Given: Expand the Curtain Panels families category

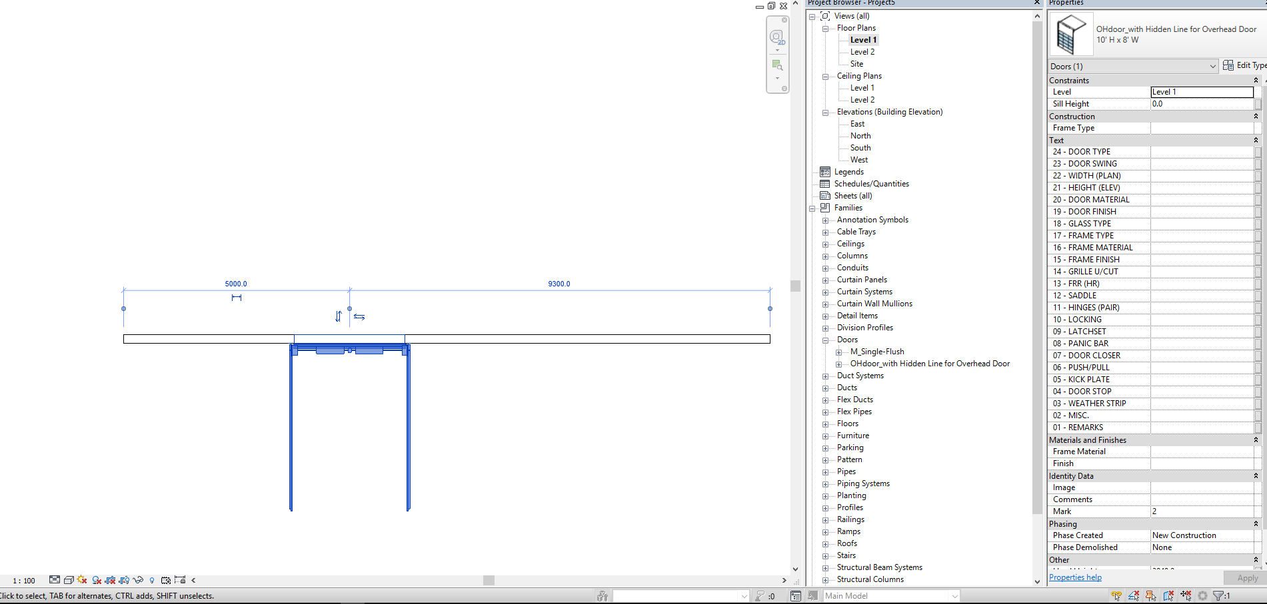Looking at the screenshot, I should 826,280.
